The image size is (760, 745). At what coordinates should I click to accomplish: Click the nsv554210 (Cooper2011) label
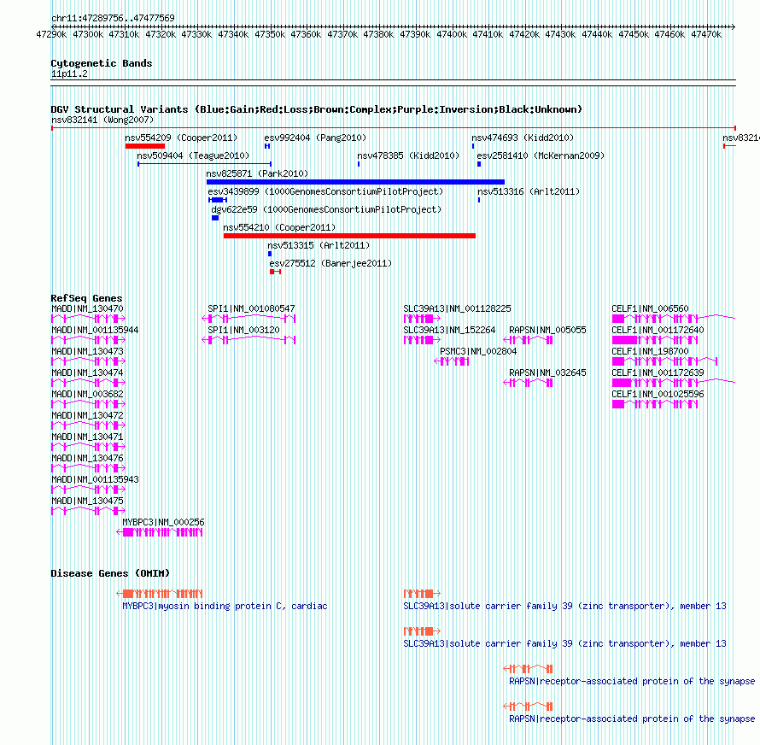tap(279, 227)
